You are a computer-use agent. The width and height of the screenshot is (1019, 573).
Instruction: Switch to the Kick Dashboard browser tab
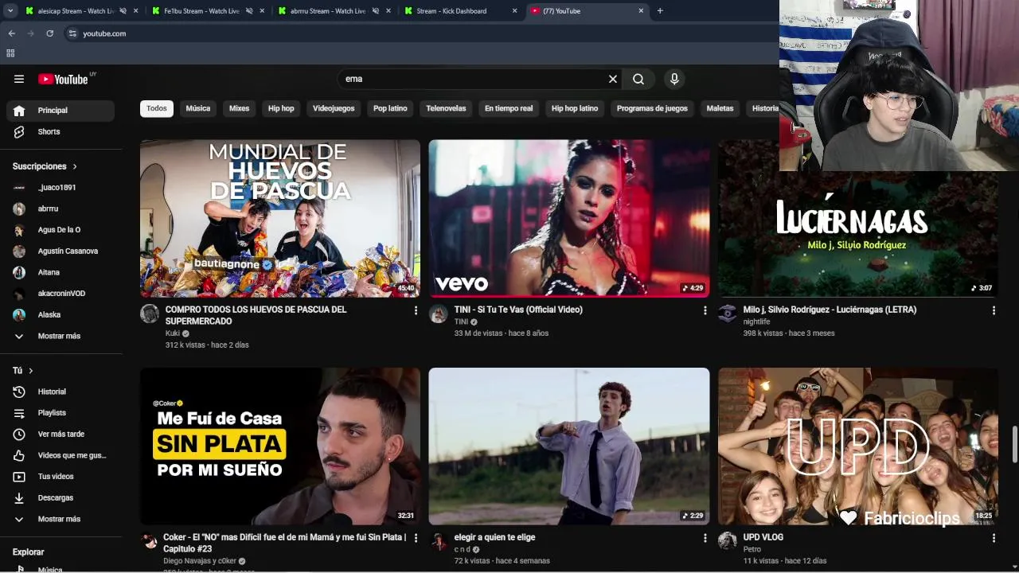pyautogui.click(x=451, y=11)
